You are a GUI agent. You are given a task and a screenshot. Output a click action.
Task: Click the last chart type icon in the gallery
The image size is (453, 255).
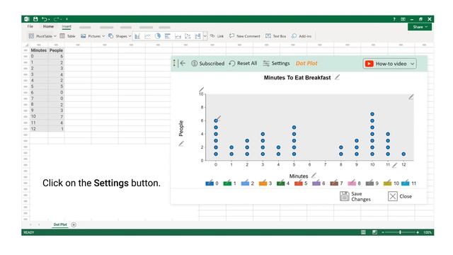(198, 36)
